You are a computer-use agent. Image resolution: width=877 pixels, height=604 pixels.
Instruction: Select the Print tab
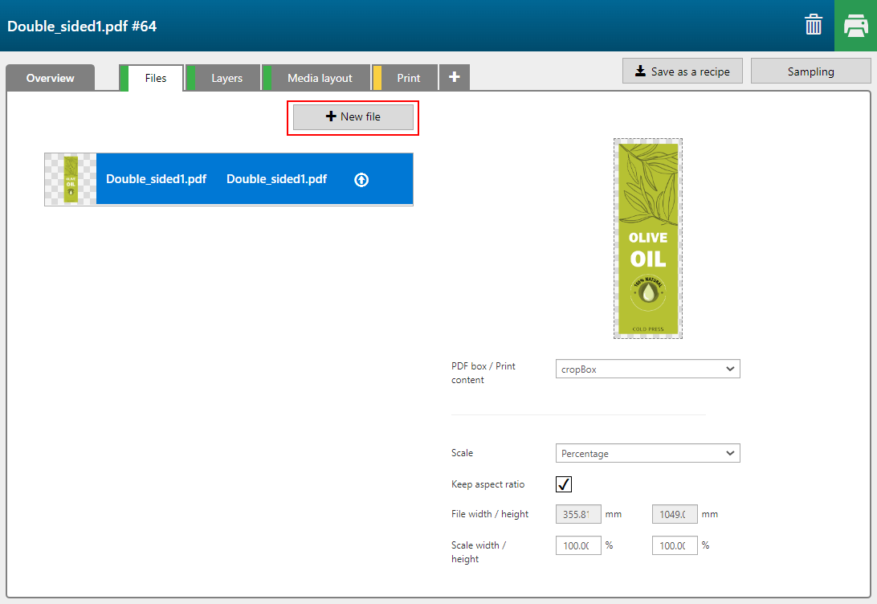click(408, 78)
